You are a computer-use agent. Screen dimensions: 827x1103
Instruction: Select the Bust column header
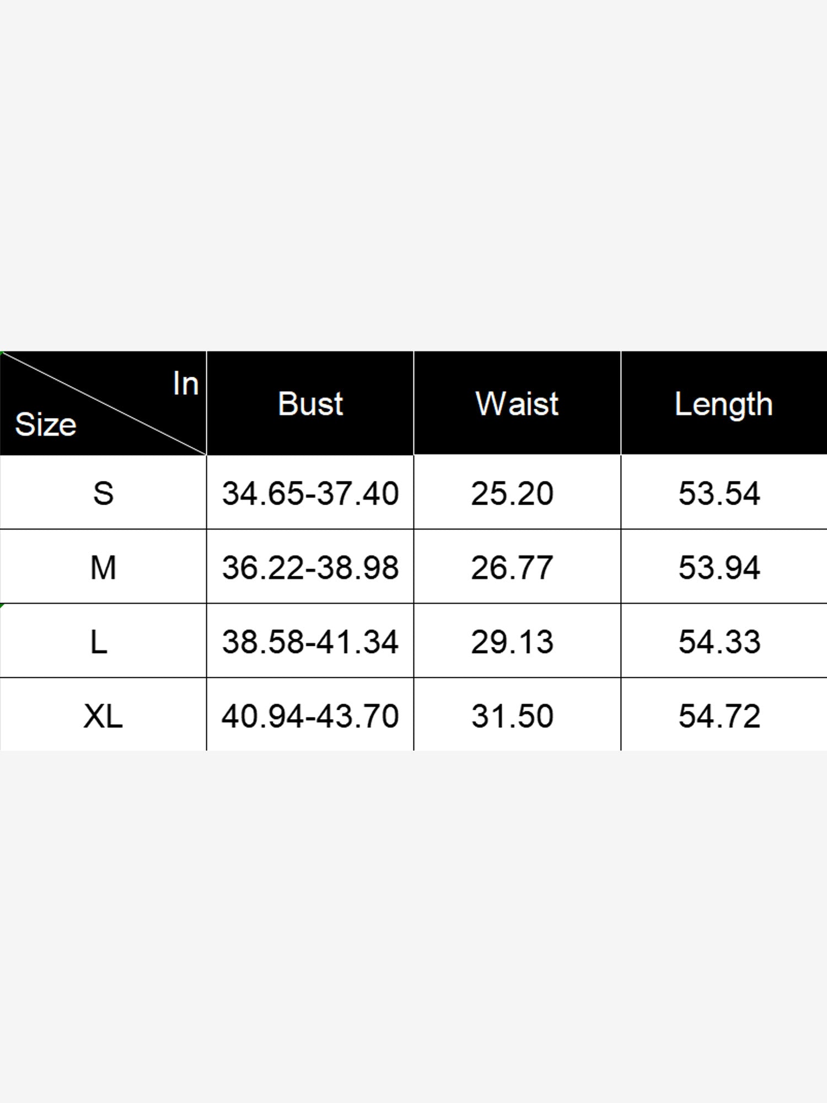click(x=310, y=403)
